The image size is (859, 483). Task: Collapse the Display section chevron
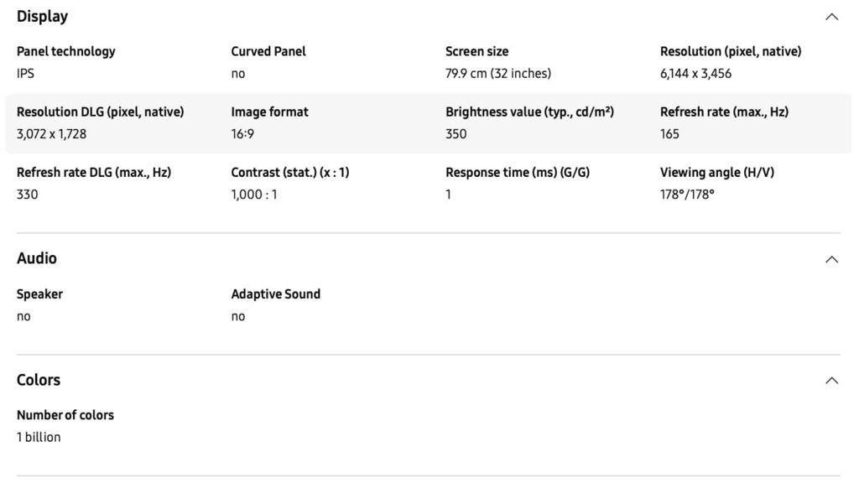[x=831, y=17]
